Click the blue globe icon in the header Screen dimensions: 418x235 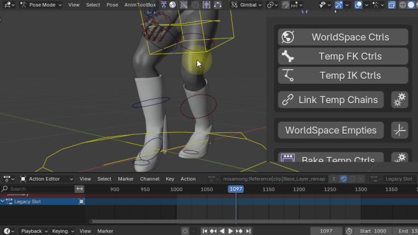(172, 5)
